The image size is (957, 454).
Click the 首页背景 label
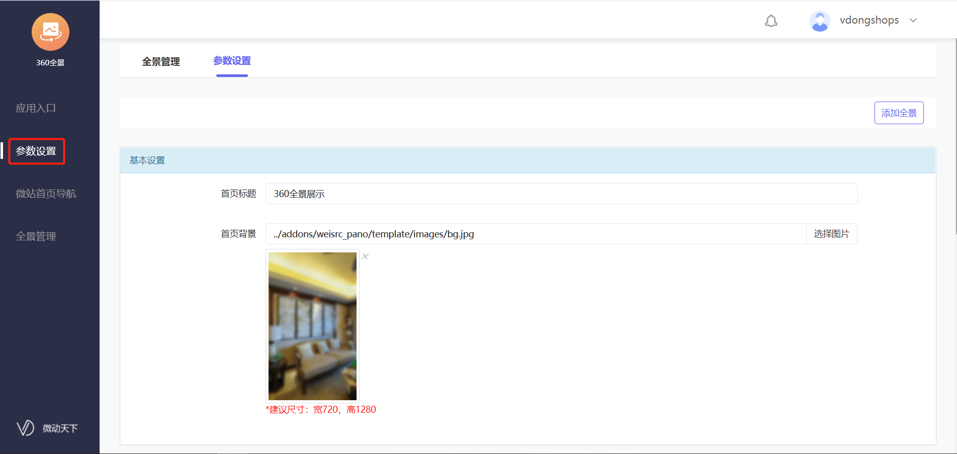pos(238,234)
